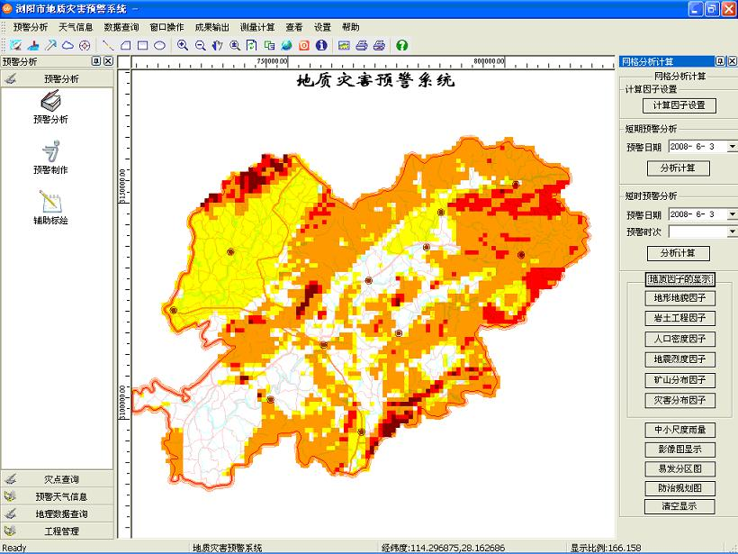Open the 预警时次 dropdown list

pyautogui.click(x=731, y=232)
